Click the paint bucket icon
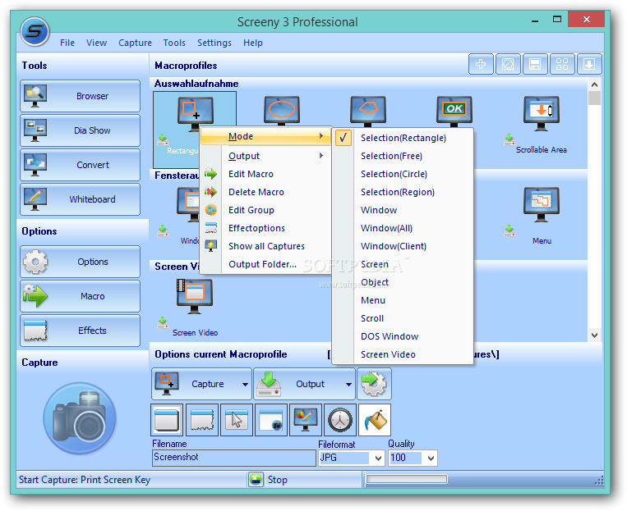 375,420
